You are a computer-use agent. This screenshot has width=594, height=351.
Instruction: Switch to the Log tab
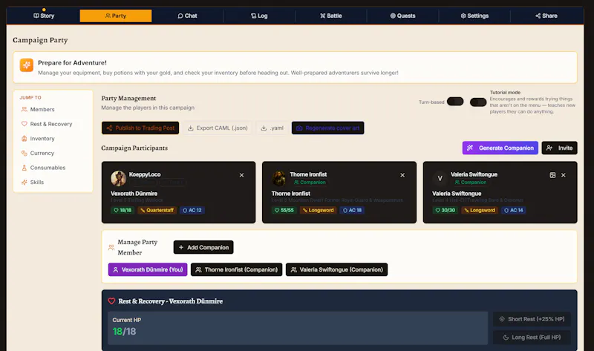click(259, 16)
